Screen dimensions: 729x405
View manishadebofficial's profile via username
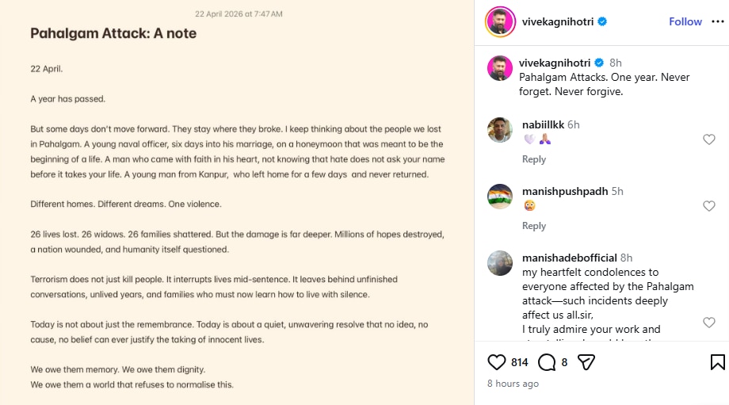tap(569, 258)
